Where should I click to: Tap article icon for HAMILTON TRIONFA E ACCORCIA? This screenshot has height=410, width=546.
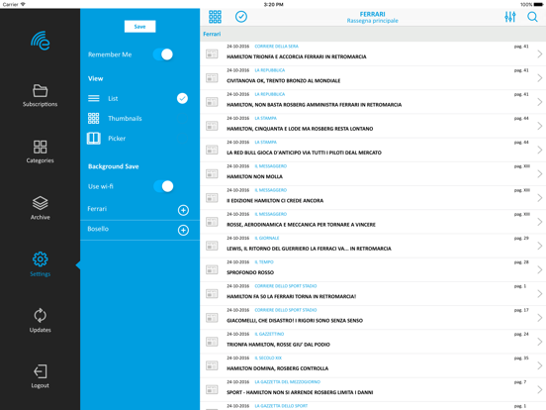click(x=212, y=53)
